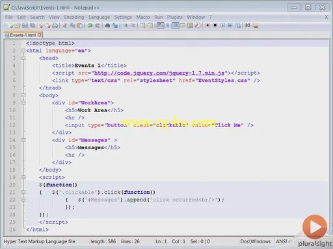Click 'Hyper Text Markup Language file' status text

click(x=40, y=241)
